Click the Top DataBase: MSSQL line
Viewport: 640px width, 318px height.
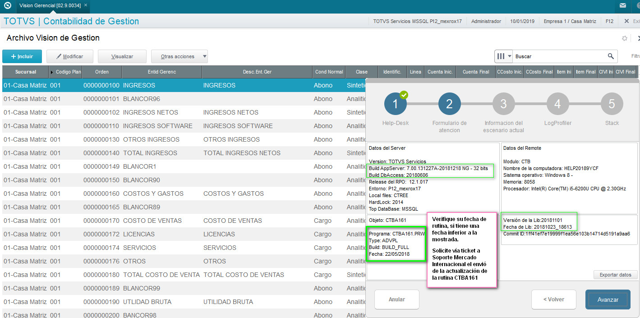pyautogui.click(x=393, y=209)
